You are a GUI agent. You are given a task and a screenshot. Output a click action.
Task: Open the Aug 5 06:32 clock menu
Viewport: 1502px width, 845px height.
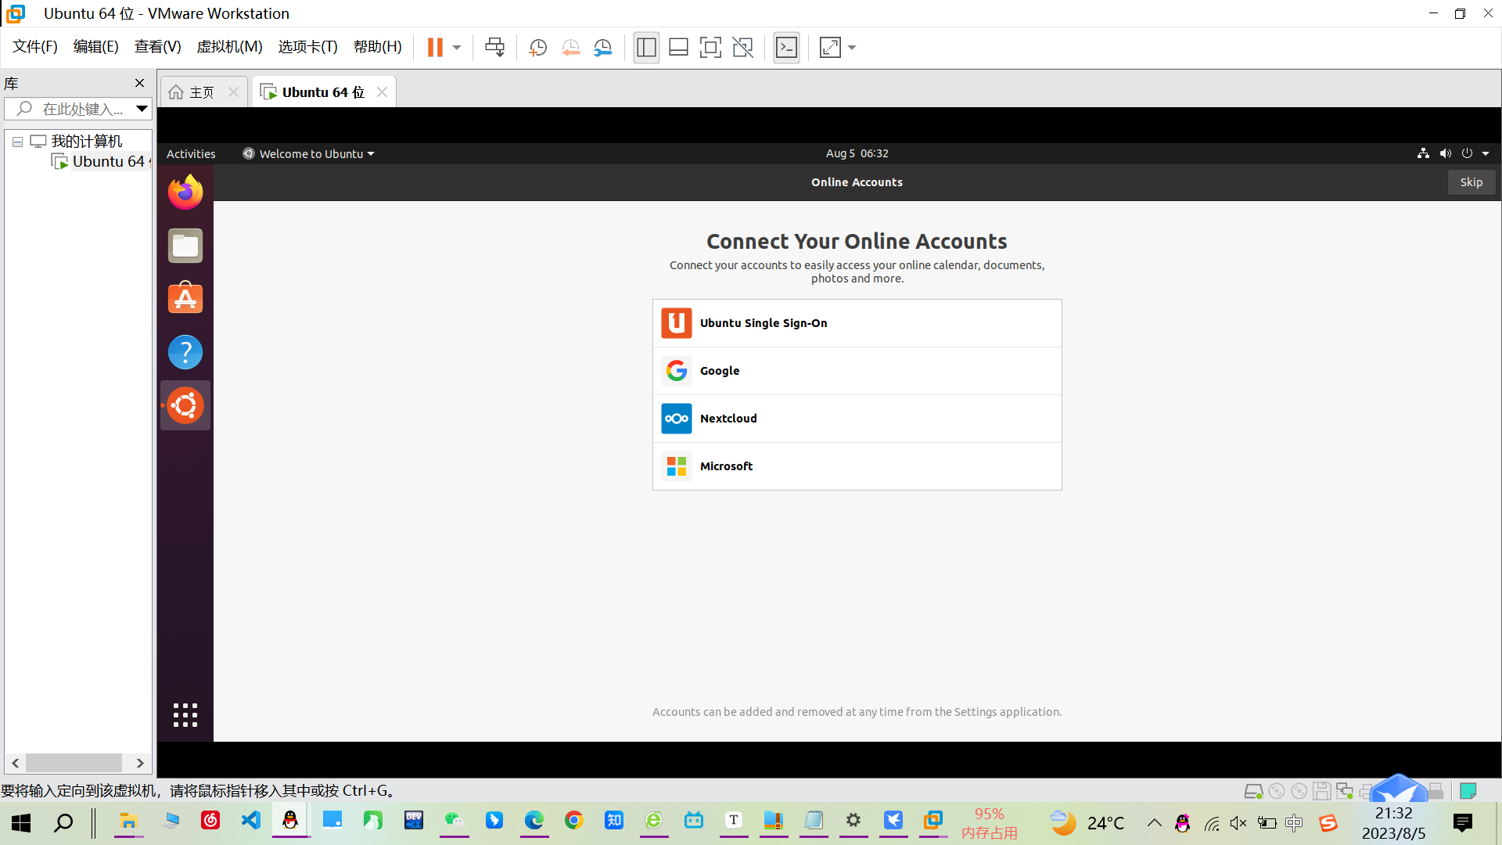[857, 153]
